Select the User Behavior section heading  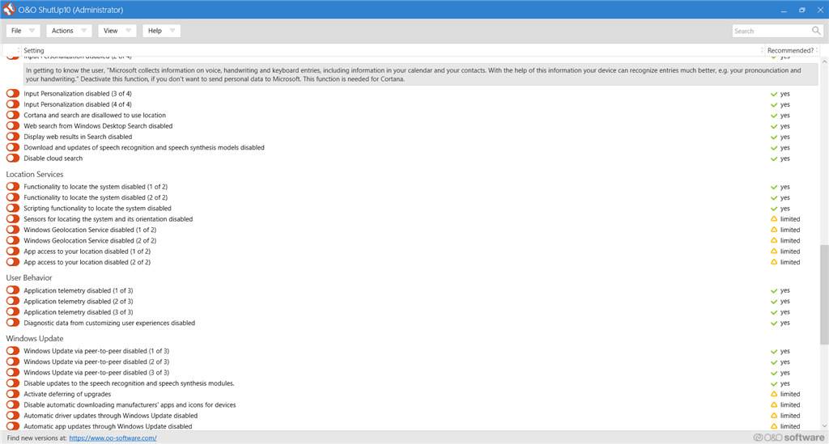[29, 277]
